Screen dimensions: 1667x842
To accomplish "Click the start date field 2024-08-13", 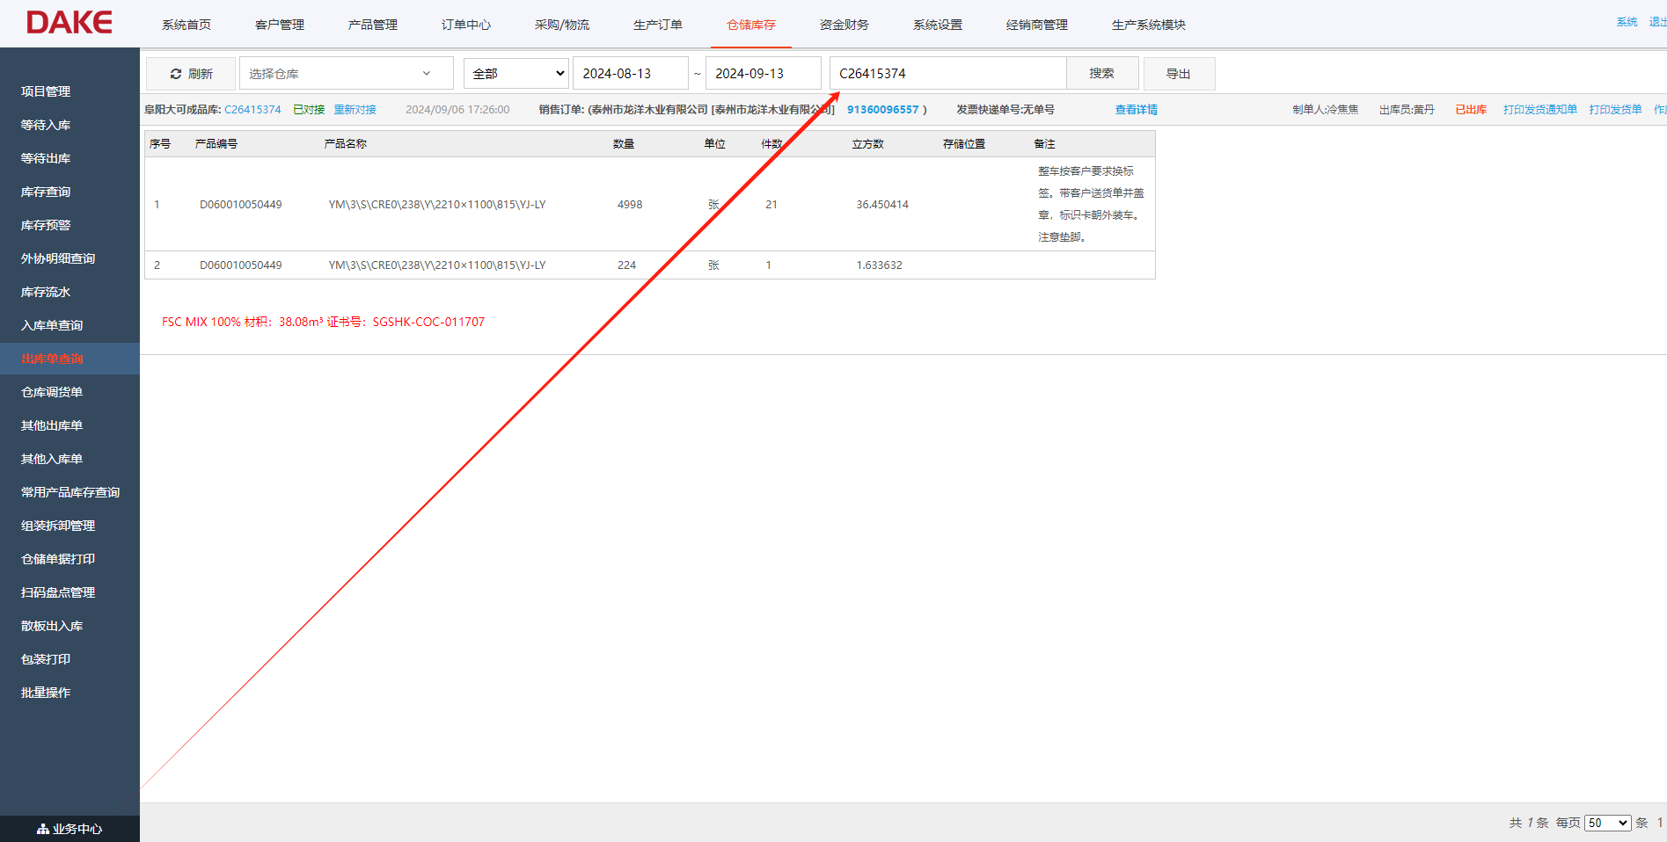I will (x=630, y=73).
